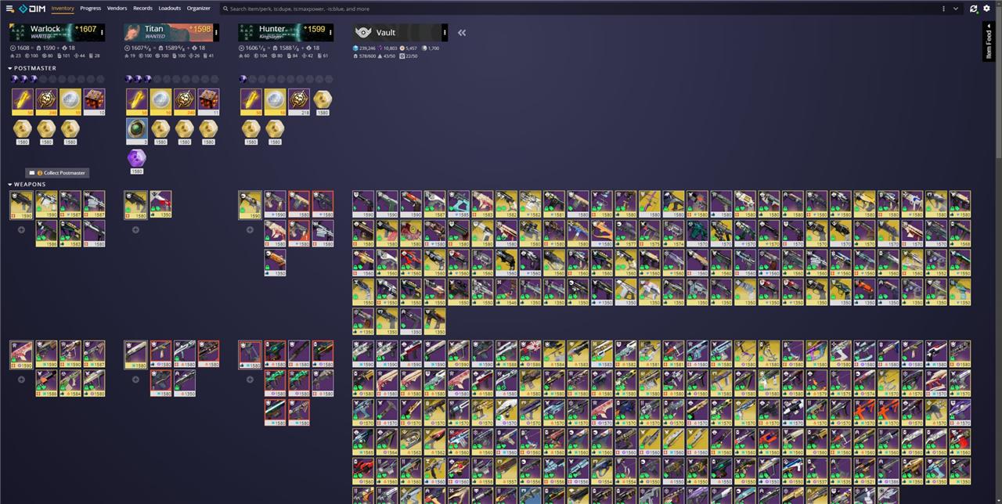Open Warlock character options menu

[x=101, y=33]
